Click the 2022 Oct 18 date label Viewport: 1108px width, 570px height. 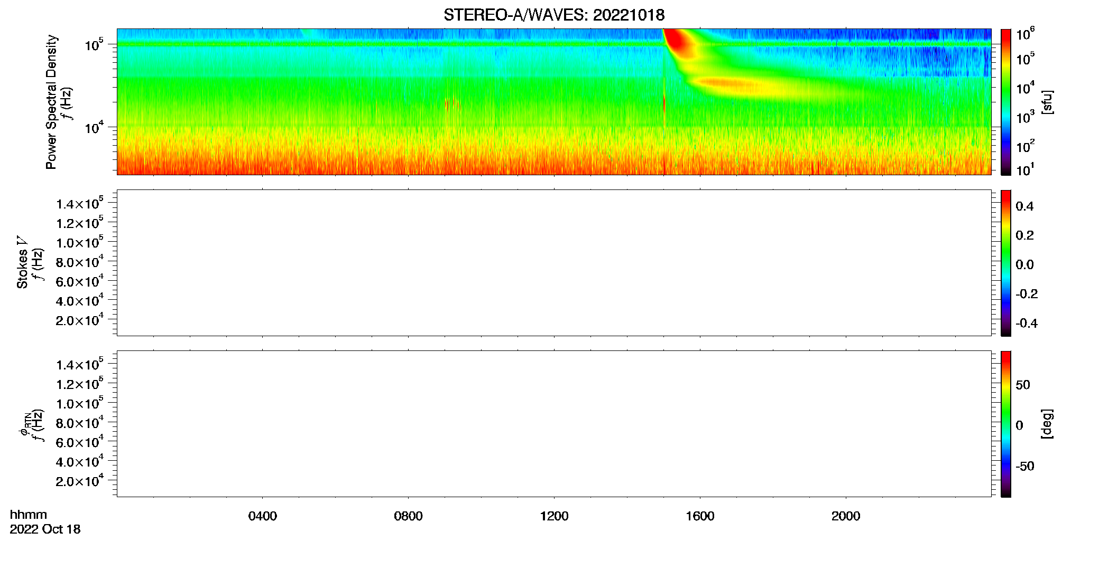coord(45,529)
